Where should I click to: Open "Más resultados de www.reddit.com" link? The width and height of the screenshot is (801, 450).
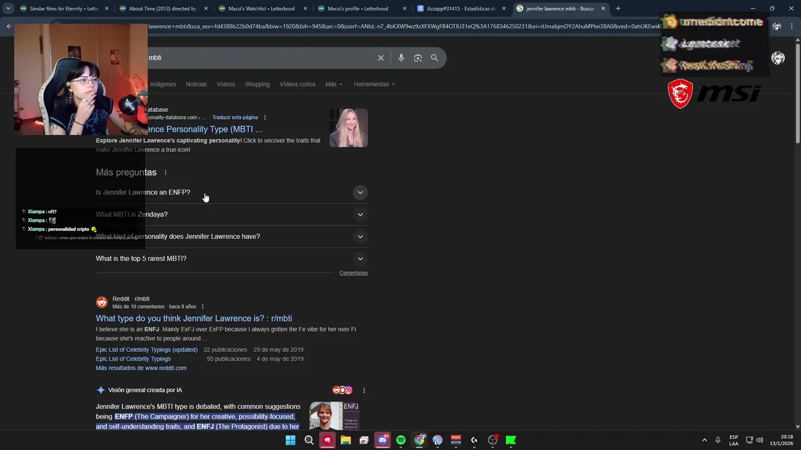141,368
